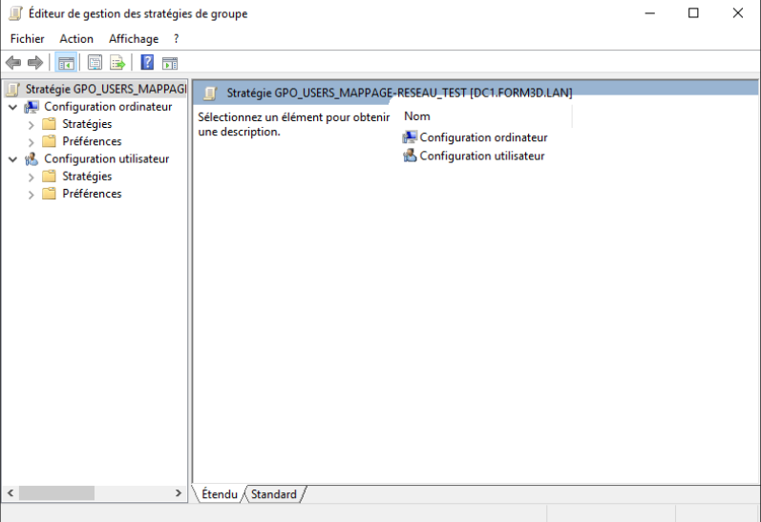The height and width of the screenshot is (522, 761).
Task: Click tree pane scrollbar right arrow
Action: pyautogui.click(x=179, y=493)
